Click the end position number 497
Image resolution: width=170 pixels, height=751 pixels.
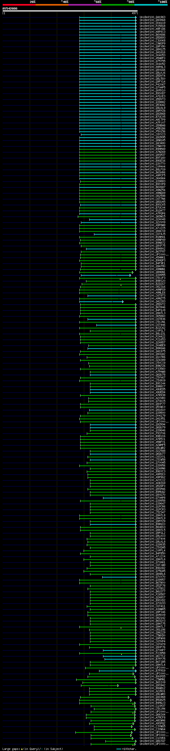point(134,13)
